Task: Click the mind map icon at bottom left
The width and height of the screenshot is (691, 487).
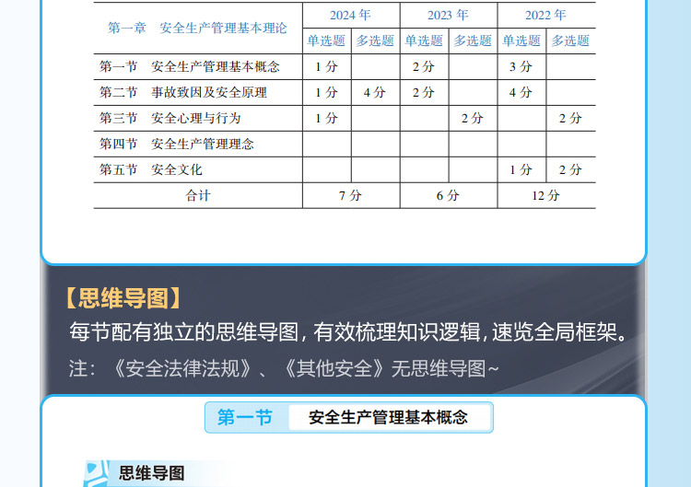Action: click(96, 473)
